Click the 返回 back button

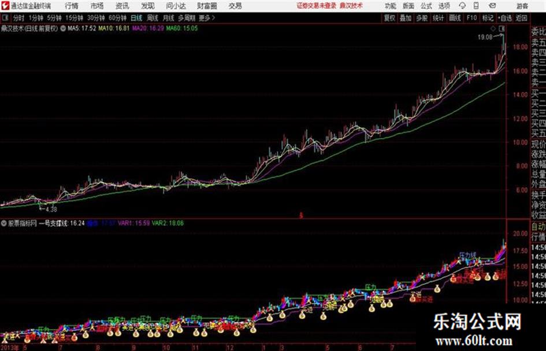[x=521, y=18]
